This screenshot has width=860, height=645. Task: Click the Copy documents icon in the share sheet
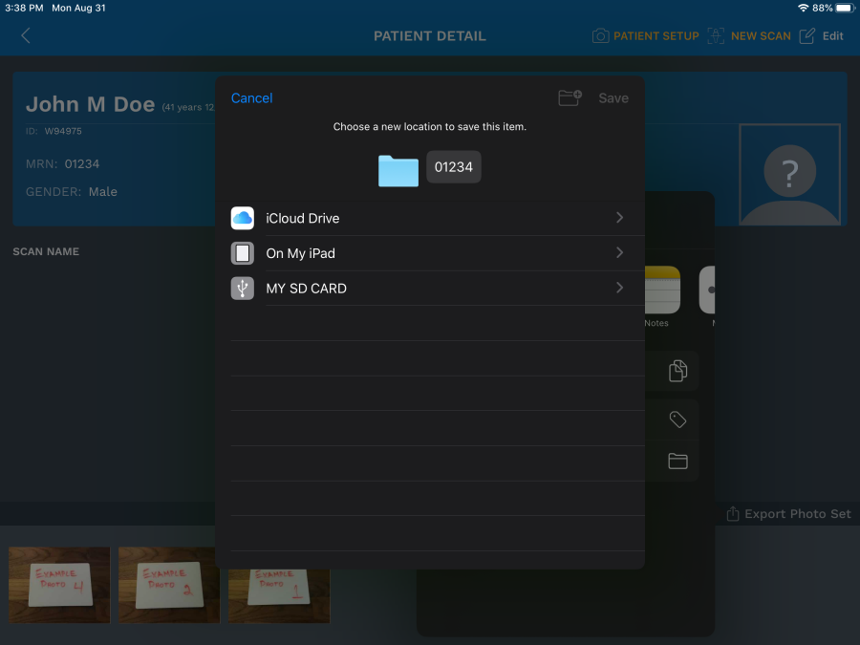click(x=678, y=371)
